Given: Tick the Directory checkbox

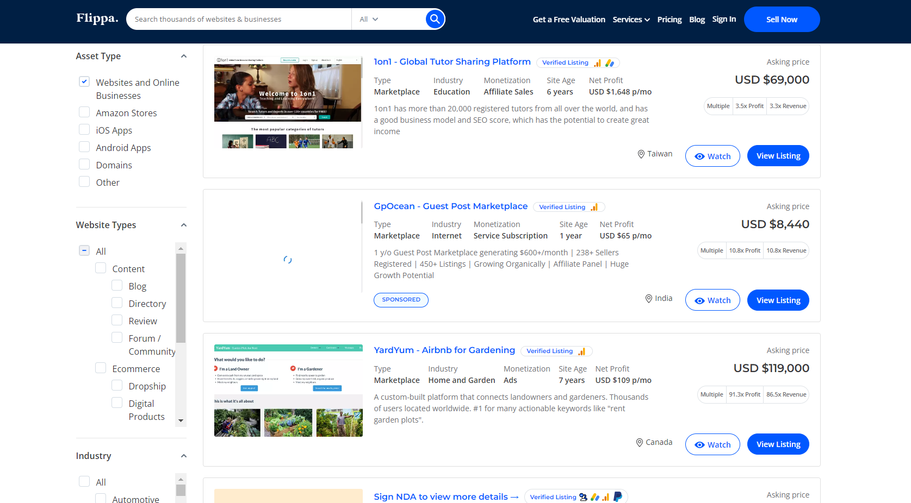Looking at the screenshot, I should pos(117,303).
